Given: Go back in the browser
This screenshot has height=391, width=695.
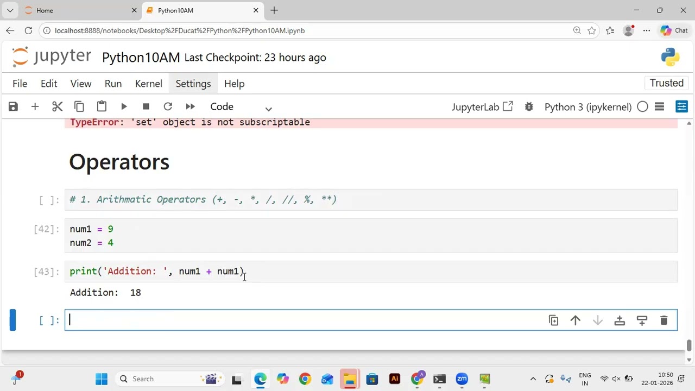Looking at the screenshot, I should tap(10, 30).
